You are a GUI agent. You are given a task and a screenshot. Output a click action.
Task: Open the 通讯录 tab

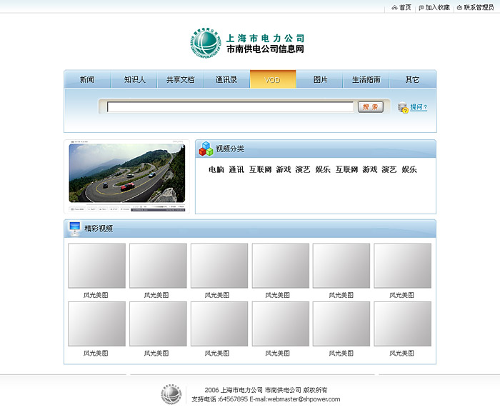tap(226, 79)
